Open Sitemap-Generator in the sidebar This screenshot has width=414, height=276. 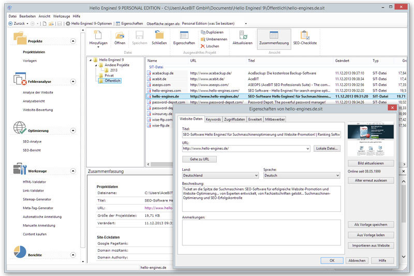click(37, 199)
